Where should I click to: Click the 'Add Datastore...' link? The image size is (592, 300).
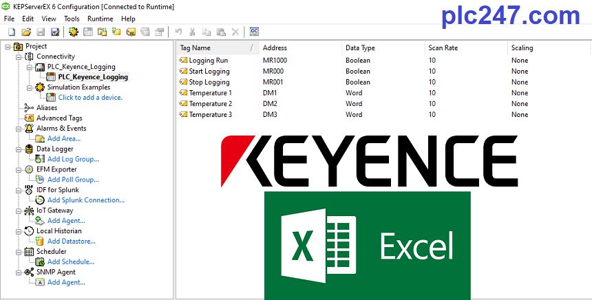[x=72, y=241]
